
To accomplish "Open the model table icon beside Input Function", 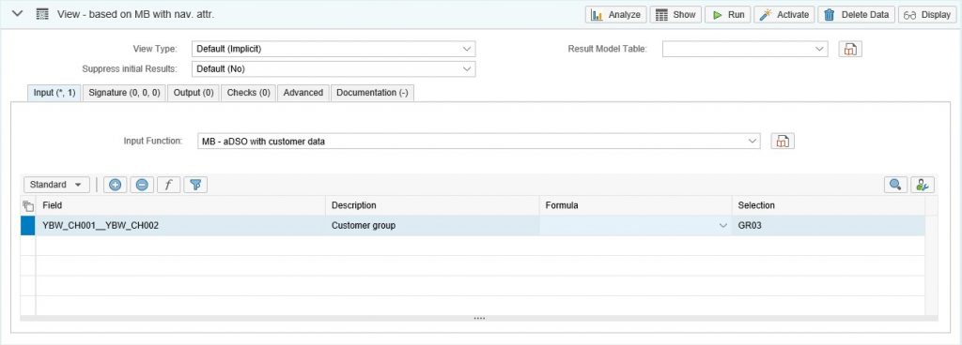I will coord(783,142).
